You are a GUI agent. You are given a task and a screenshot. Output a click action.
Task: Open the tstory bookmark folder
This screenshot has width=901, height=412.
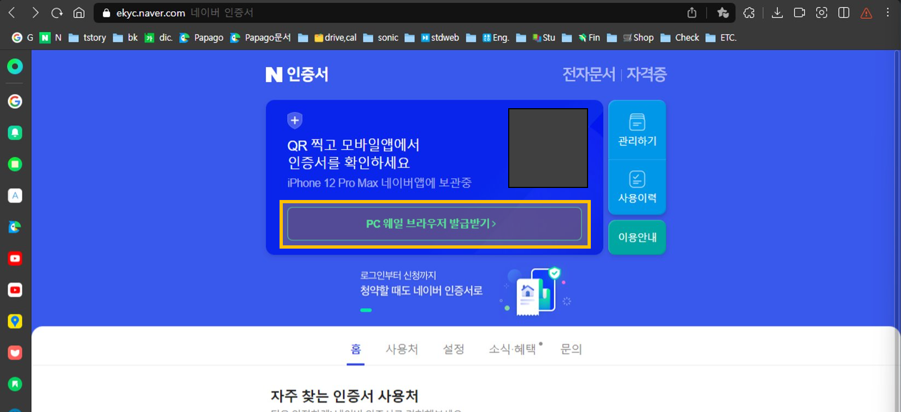87,38
